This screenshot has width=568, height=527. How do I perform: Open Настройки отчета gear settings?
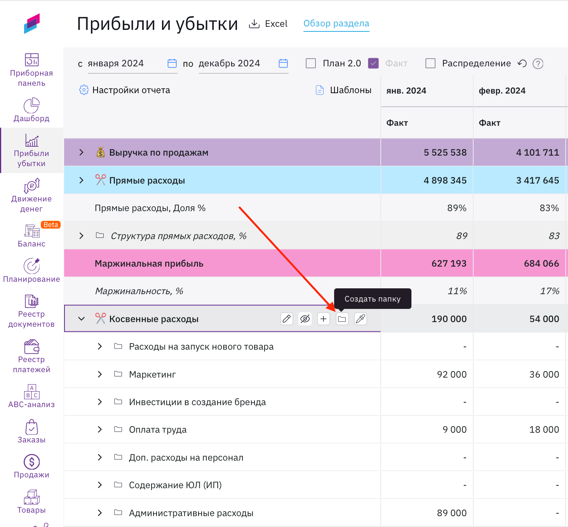pyautogui.click(x=84, y=90)
